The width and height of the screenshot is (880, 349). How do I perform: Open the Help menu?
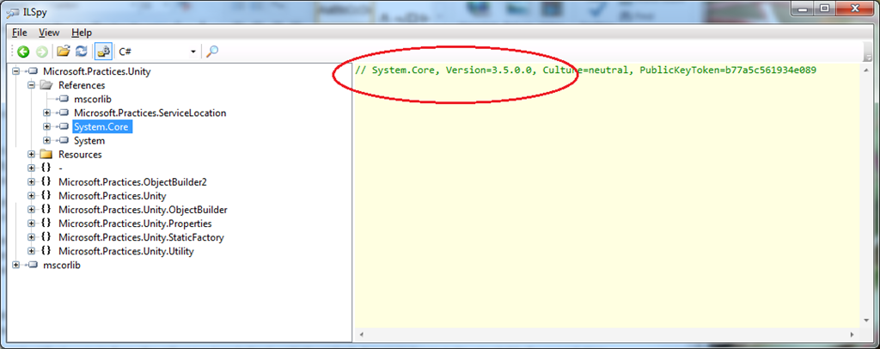(x=82, y=33)
